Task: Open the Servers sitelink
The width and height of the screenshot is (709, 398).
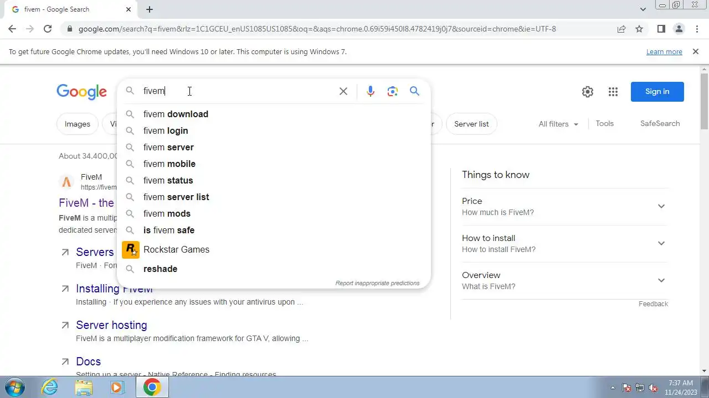Action: point(95,252)
